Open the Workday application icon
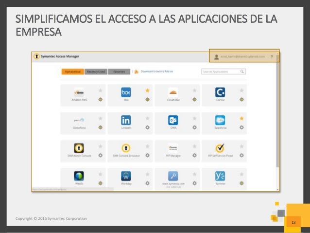The height and width of the screenshot is (233, 310). (126, 176)
